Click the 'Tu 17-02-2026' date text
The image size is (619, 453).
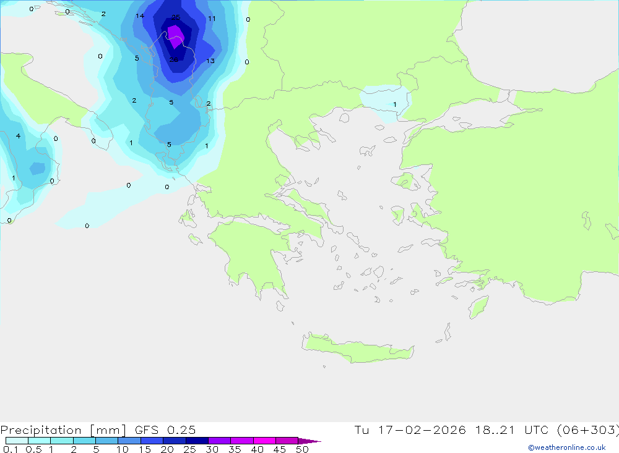(410, 430)
